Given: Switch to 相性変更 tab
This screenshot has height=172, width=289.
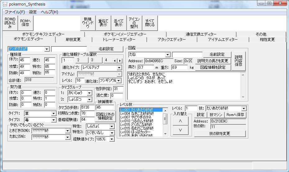Looking at the screenshot, I should pos(267,40).
